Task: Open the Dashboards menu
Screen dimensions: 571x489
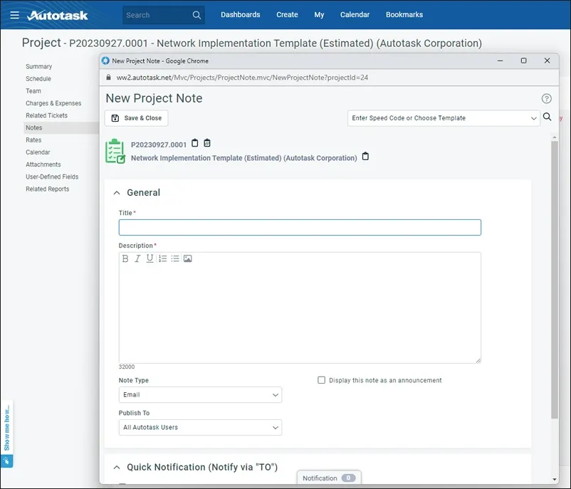Action: point(241,14)
